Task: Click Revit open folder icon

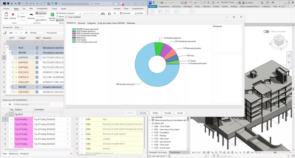Action: click(x=158, y=3)
